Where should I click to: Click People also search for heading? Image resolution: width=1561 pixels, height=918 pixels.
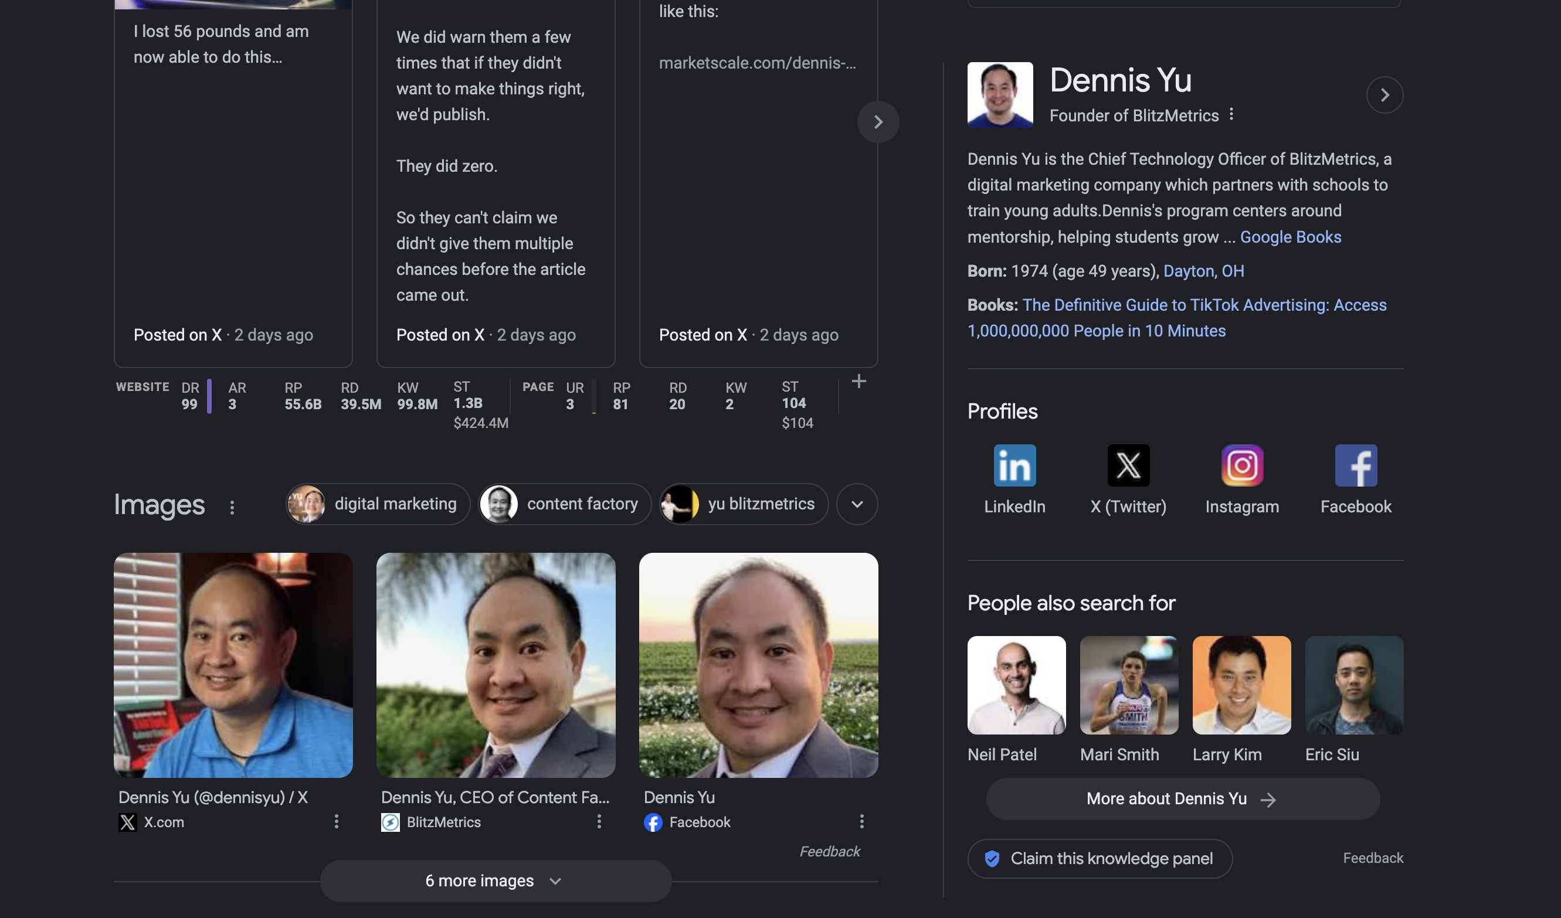pyautogui.click(x=1071, y=603)
